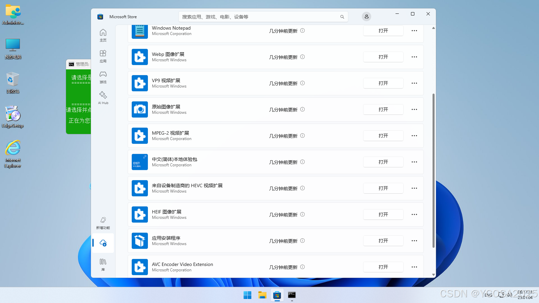Click the 原始图像扩展 camera icon
This screenshot has width=539, height=303.
click(140, 109)
